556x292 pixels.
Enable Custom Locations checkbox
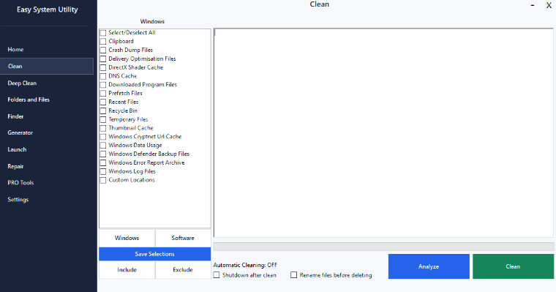coord(103,180)
